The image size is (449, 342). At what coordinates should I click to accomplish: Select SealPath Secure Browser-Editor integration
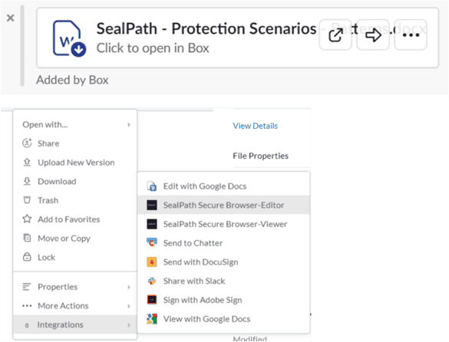pyautogui.click(x=223, y=205)
